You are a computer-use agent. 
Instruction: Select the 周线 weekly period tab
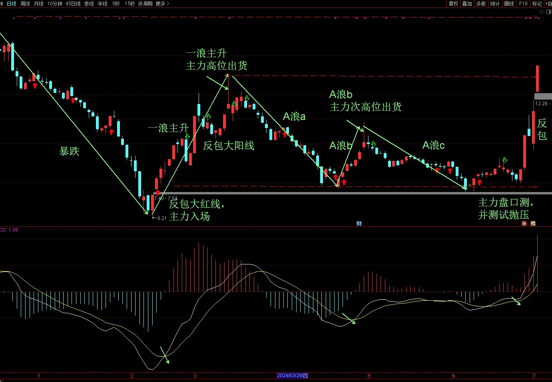(25, 4)
